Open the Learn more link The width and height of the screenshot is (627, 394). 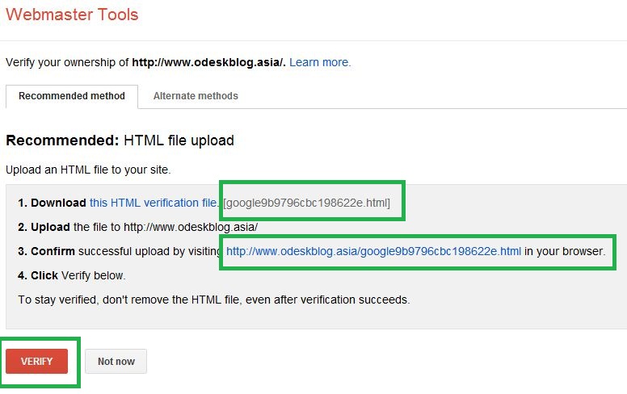[320, 62]
